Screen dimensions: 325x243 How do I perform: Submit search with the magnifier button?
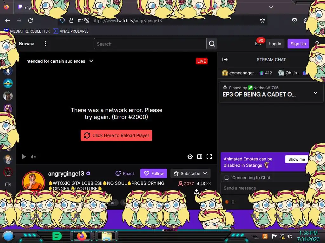coord(212,44)
